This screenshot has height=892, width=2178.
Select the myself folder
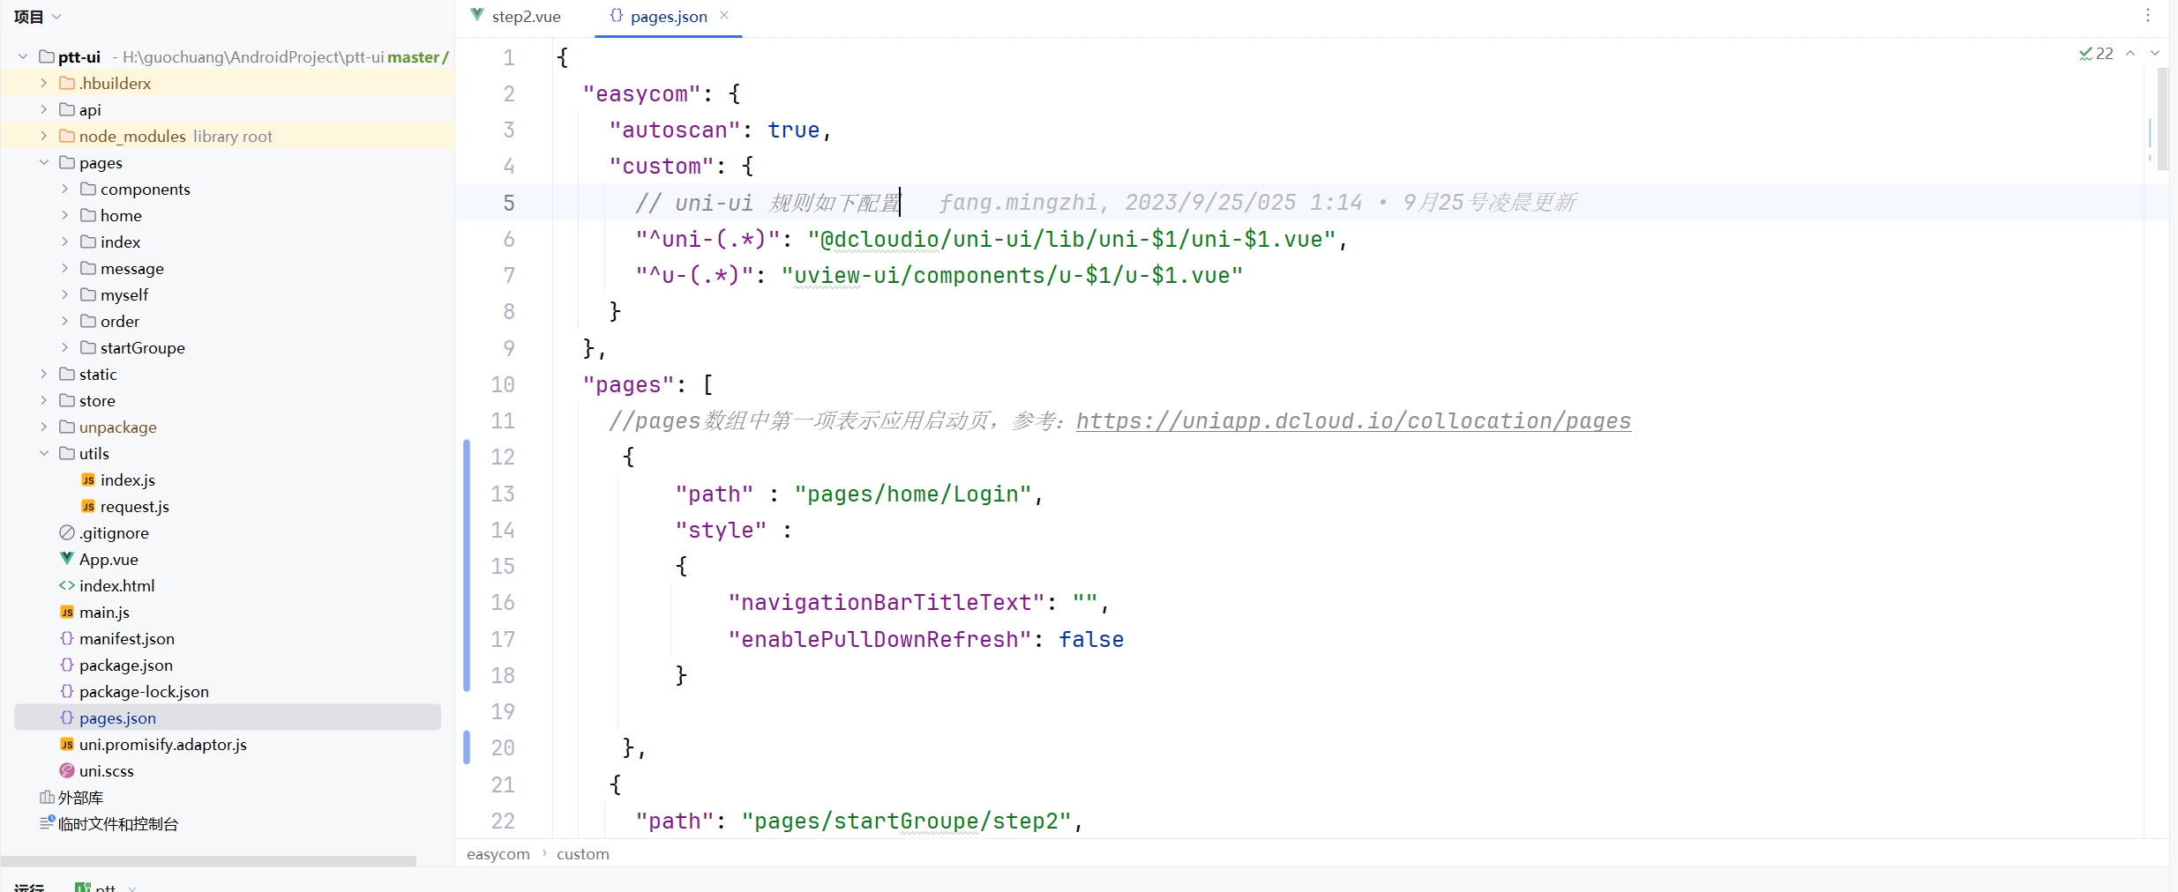tap(124, 294)
